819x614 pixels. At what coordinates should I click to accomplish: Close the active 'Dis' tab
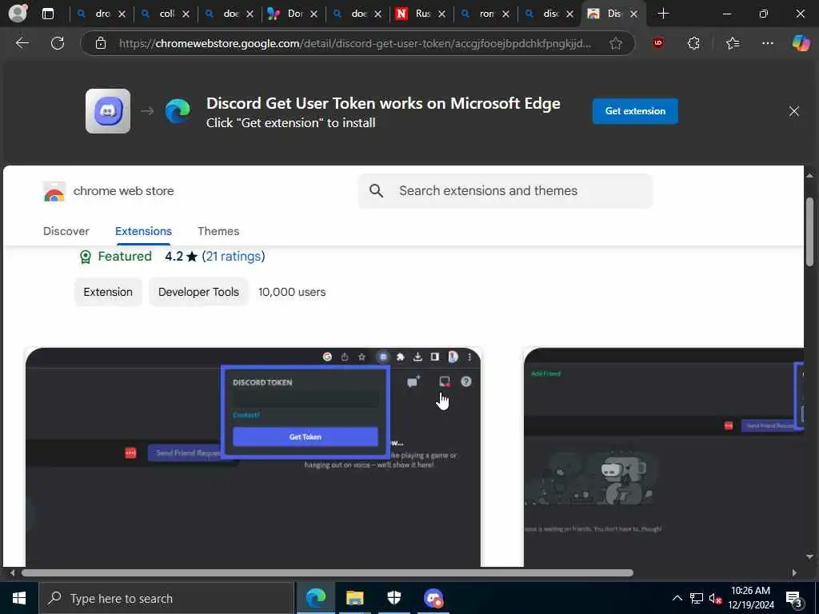click(633, 14)
